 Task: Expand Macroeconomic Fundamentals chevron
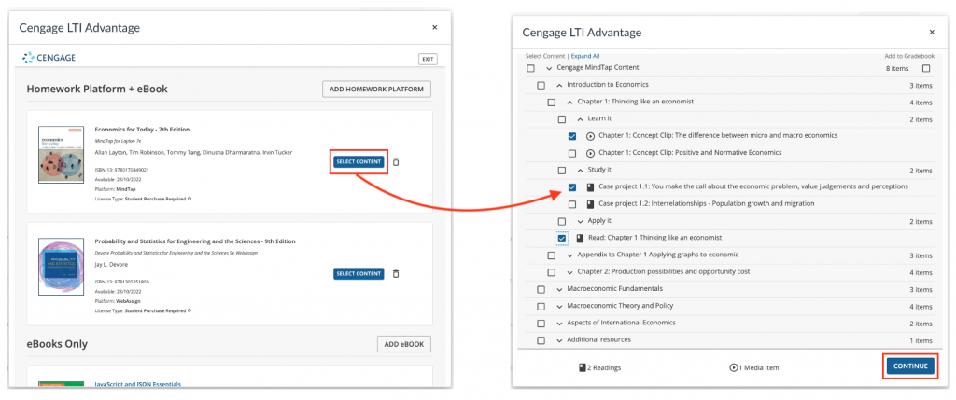point(559,289)
